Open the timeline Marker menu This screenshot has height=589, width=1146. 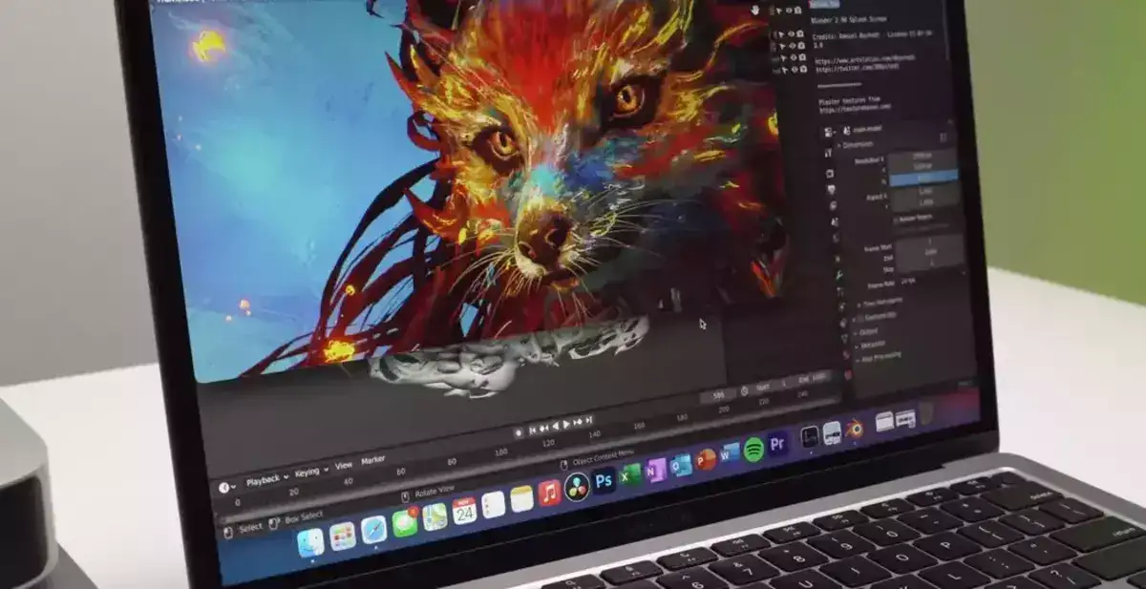(x=373, y=460)
